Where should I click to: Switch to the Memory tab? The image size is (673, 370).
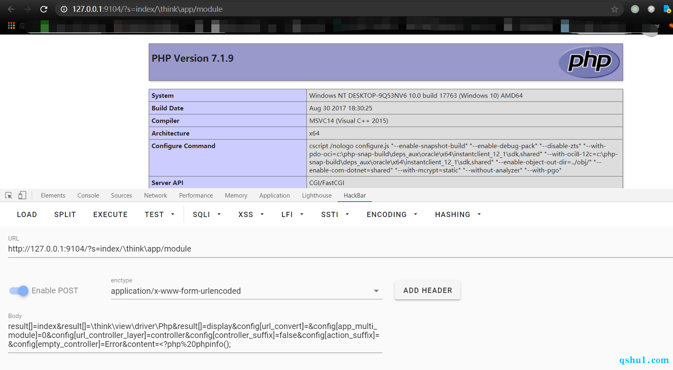coord(236,196)
